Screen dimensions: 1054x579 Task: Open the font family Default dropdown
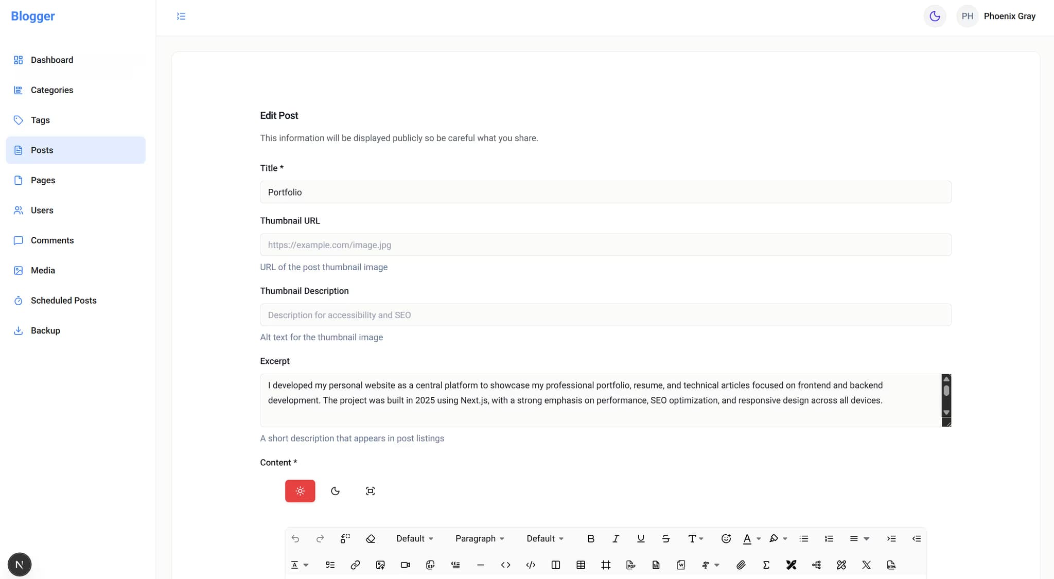[414, 538]
